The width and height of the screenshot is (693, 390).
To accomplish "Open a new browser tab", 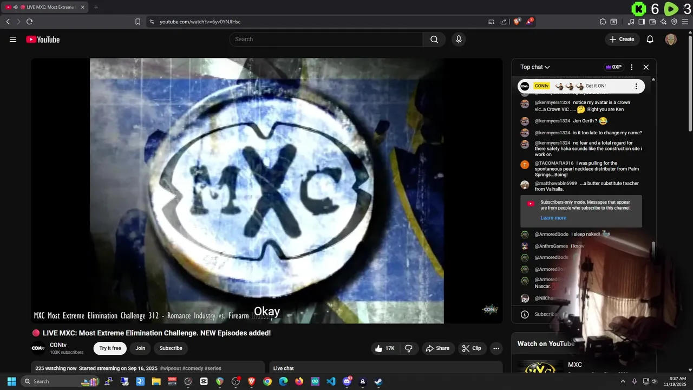I will (x=96, y=7).
